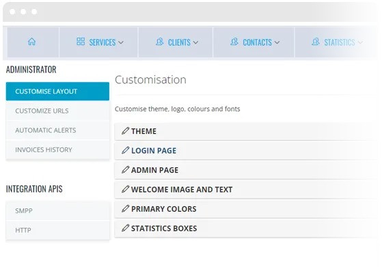Select Customise Layout in the sidebar

(57, 92)
